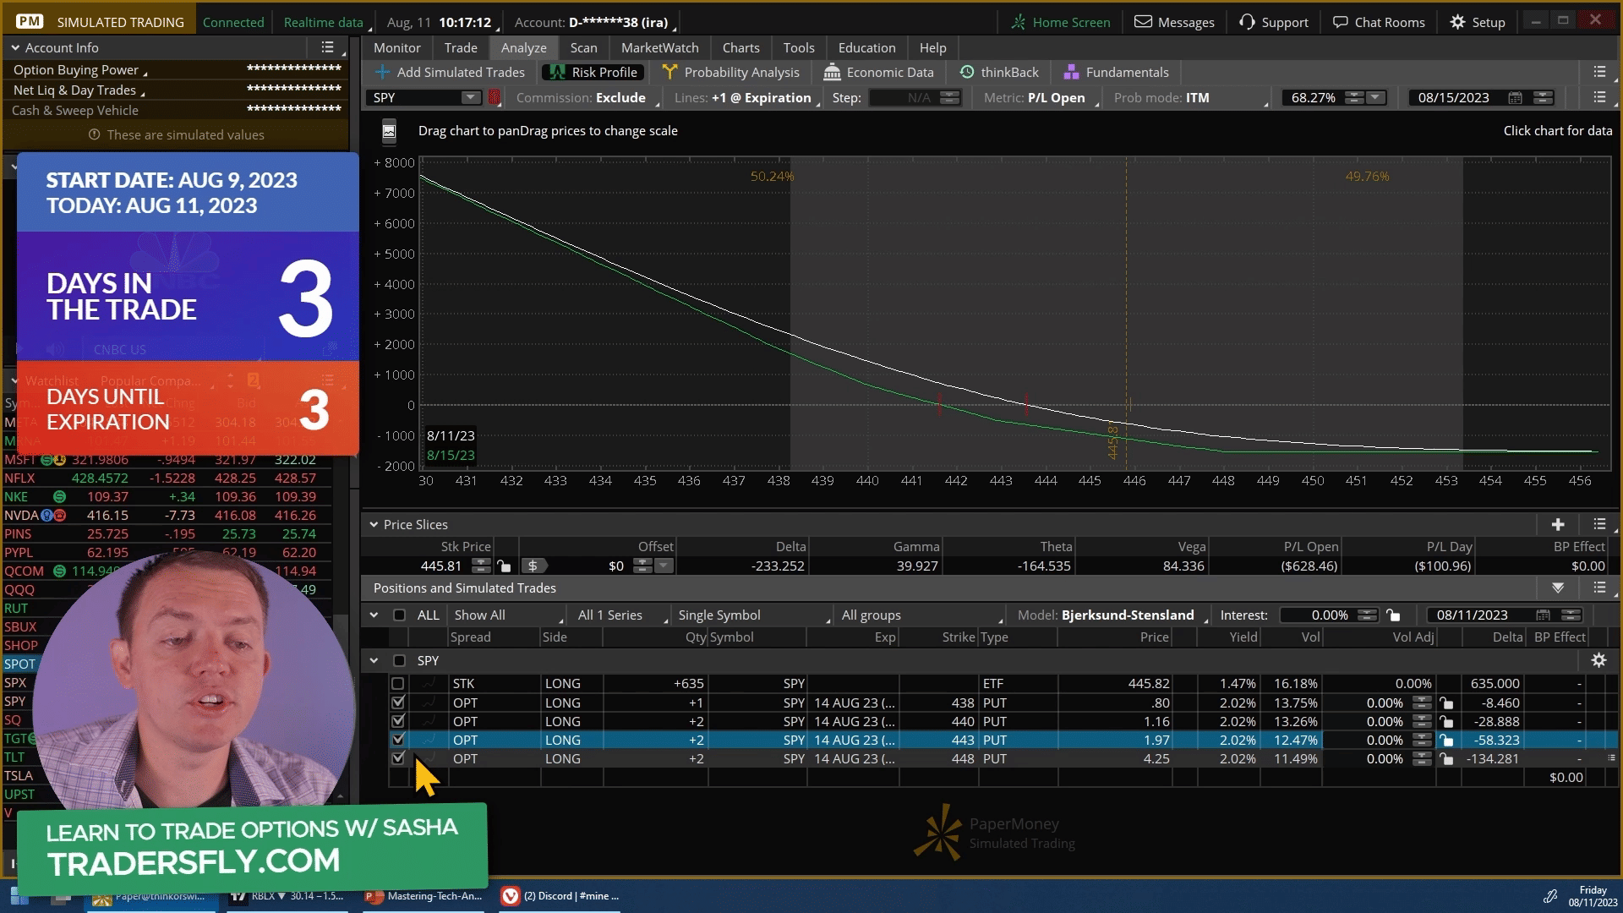Collapse the SPY position group
1623x913 pixels.
[374, 660]
